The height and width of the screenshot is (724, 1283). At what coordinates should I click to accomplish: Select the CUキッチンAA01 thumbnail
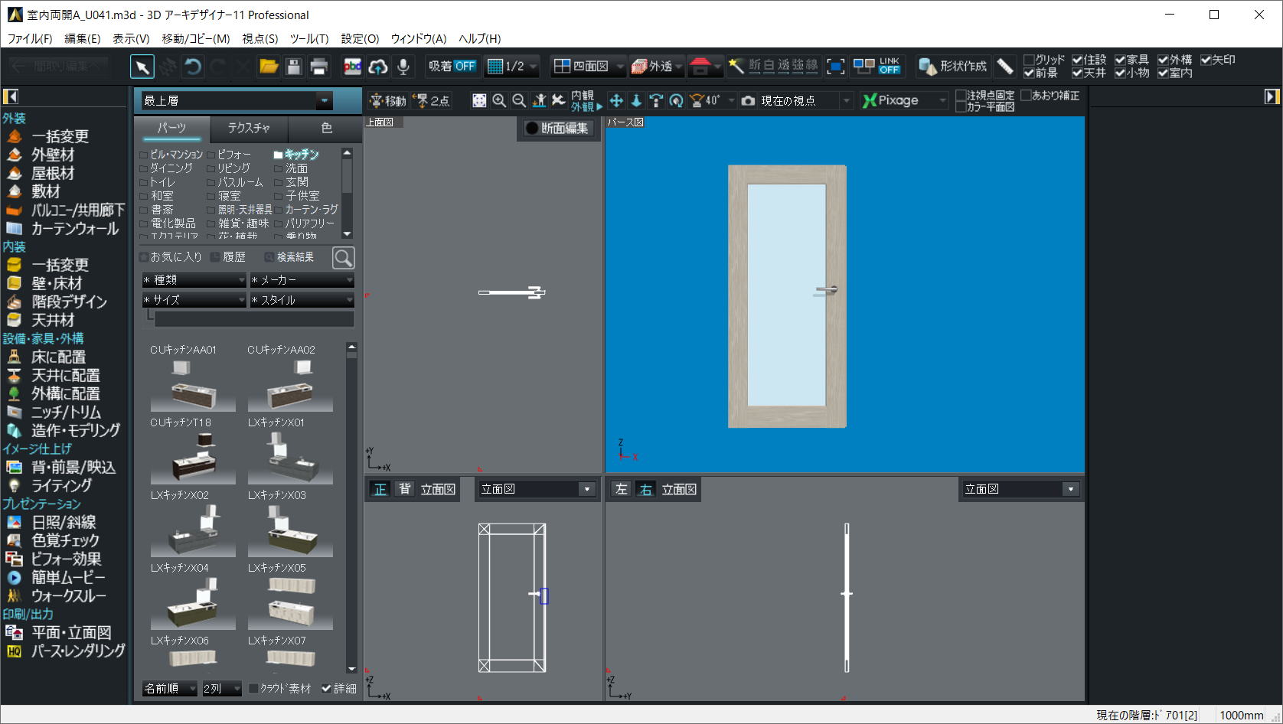(x=193, y=386)
